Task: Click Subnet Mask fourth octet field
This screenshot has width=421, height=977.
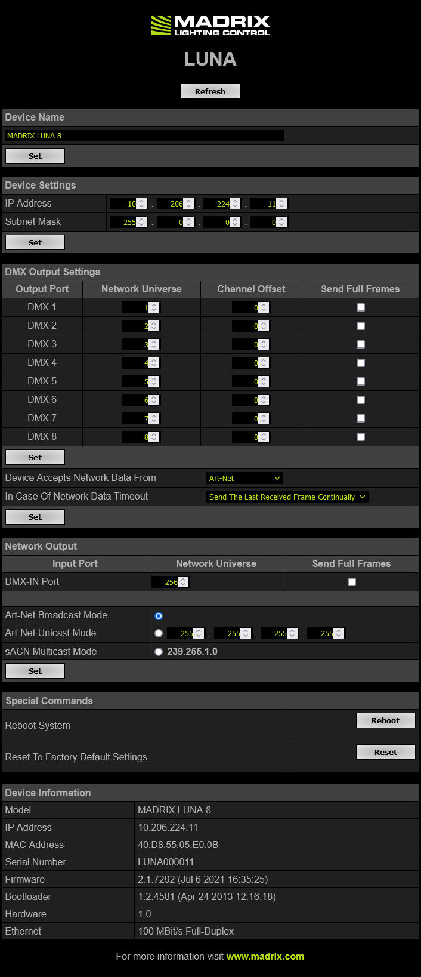Action: tap(269, 222)
